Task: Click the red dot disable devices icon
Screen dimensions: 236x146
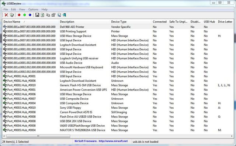Action: [x=19, y=15]
